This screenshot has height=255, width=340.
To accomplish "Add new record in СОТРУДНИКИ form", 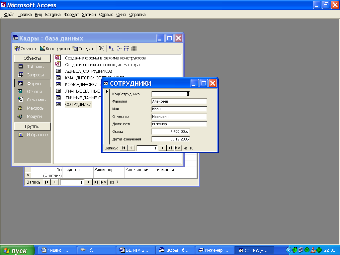I will (x=178, y=148).
